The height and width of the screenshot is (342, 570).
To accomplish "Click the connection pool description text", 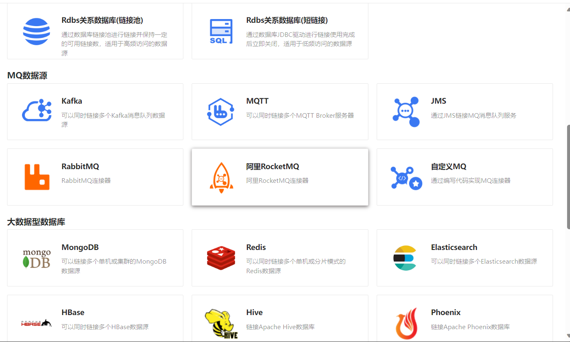I will click(114, 44).
